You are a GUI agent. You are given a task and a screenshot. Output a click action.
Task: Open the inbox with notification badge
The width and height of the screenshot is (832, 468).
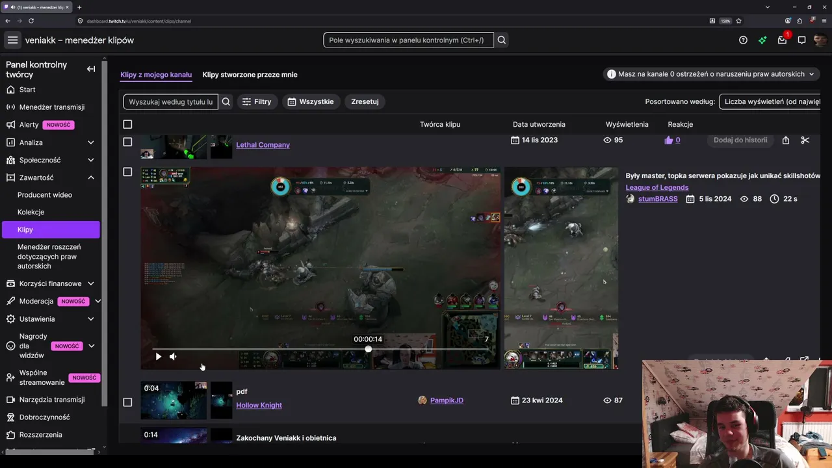pos(783,40)
